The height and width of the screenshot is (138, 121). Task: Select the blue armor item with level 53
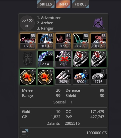point(46,41)
